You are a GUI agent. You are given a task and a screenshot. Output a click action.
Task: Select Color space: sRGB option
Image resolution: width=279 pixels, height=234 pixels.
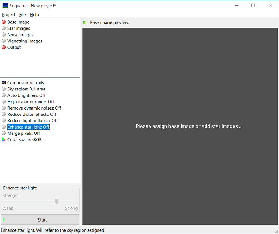click(x=24, y=140)
